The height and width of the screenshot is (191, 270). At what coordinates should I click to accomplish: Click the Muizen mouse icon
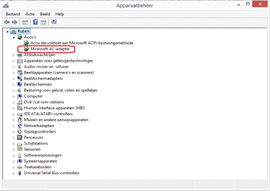(20, 120)
